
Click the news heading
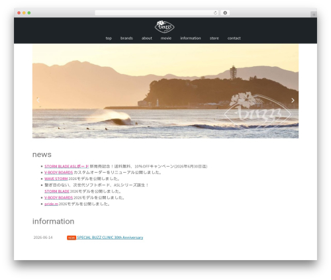pyautogui.click(x=42, y=154)
